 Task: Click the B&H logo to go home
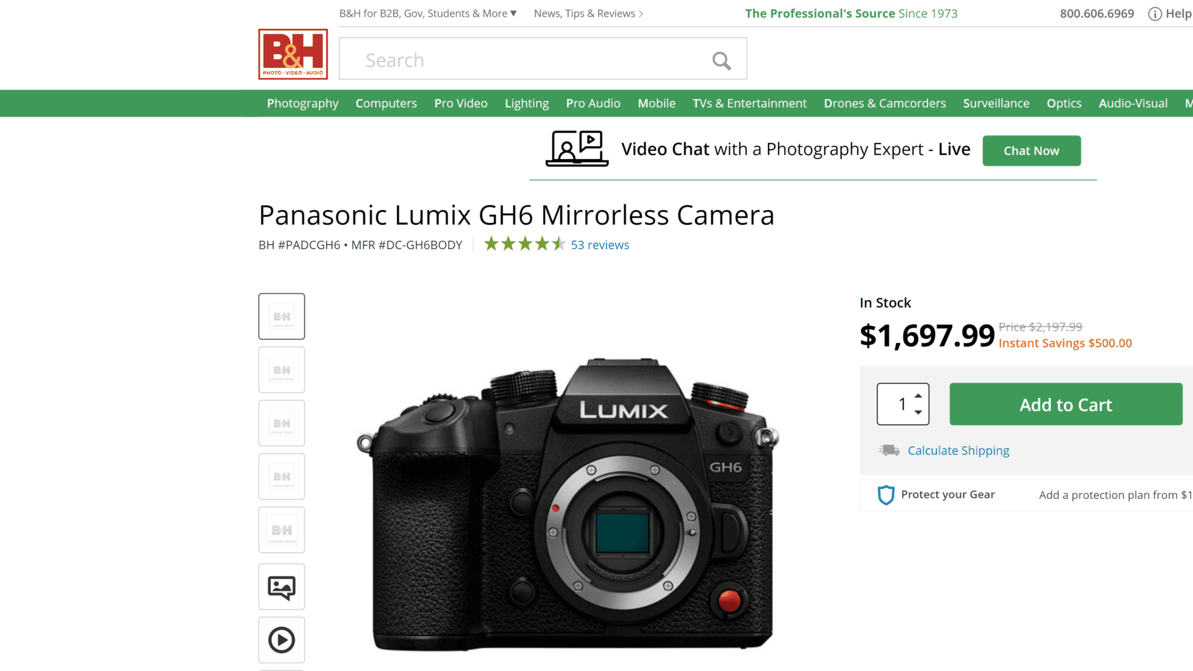pyautogui.click(x=293, y=53)
